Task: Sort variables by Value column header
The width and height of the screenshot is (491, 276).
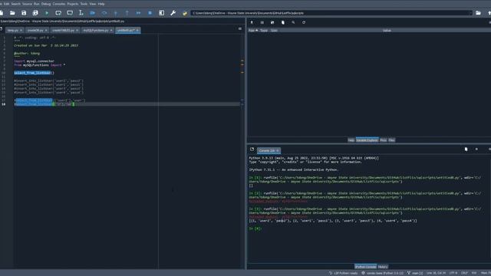Action: click(387, 31)
